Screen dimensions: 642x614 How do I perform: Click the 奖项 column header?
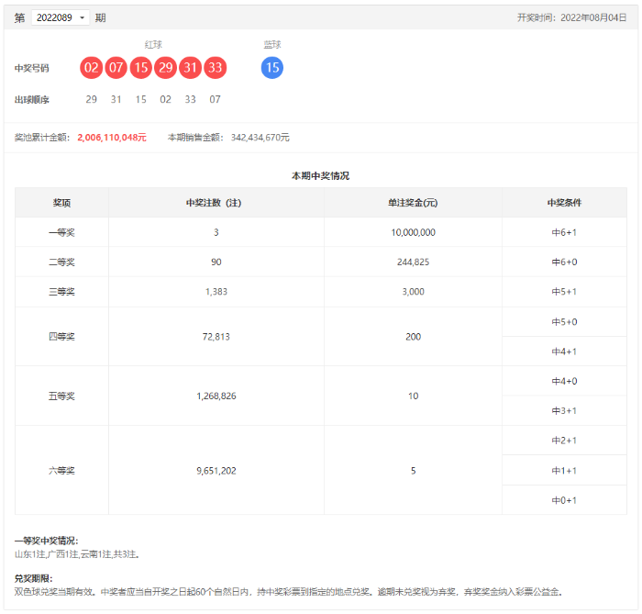pos(61,203)
